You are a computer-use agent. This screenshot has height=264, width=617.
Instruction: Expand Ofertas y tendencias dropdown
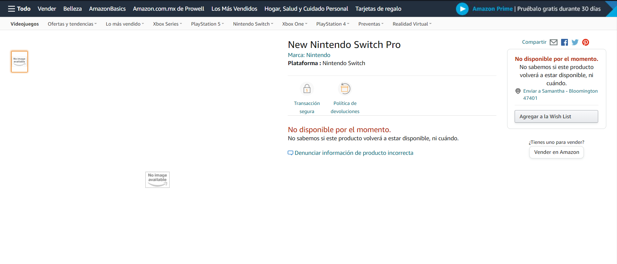coord(72,24)
